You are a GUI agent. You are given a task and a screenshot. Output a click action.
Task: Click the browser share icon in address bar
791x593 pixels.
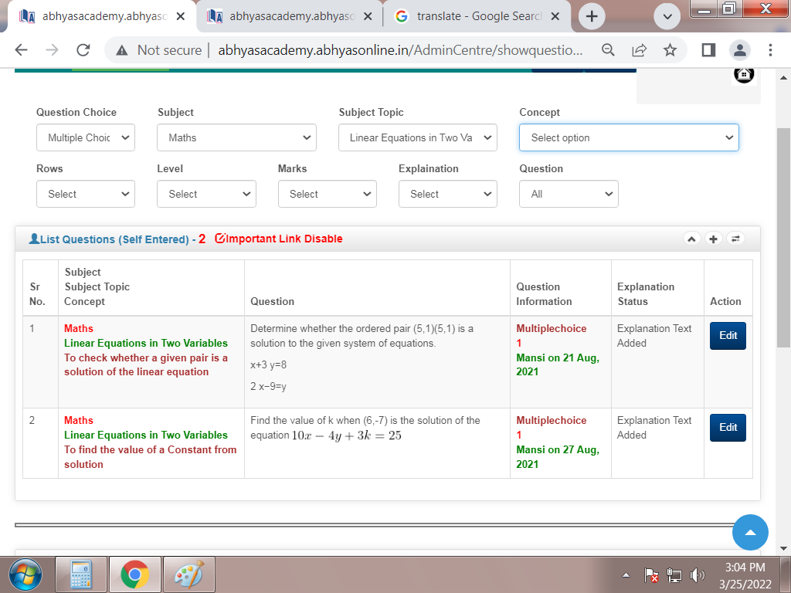tap(639, 50)
